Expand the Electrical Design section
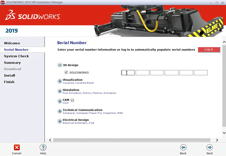This screenshot has height=156, width=226. pos(60,121)
